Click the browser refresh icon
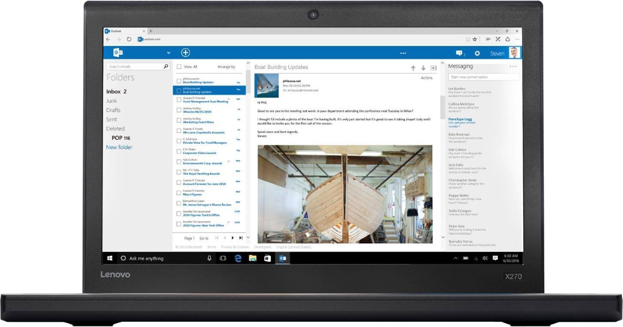623x327 pixels. pyautogui.click(x=129, y=39)
